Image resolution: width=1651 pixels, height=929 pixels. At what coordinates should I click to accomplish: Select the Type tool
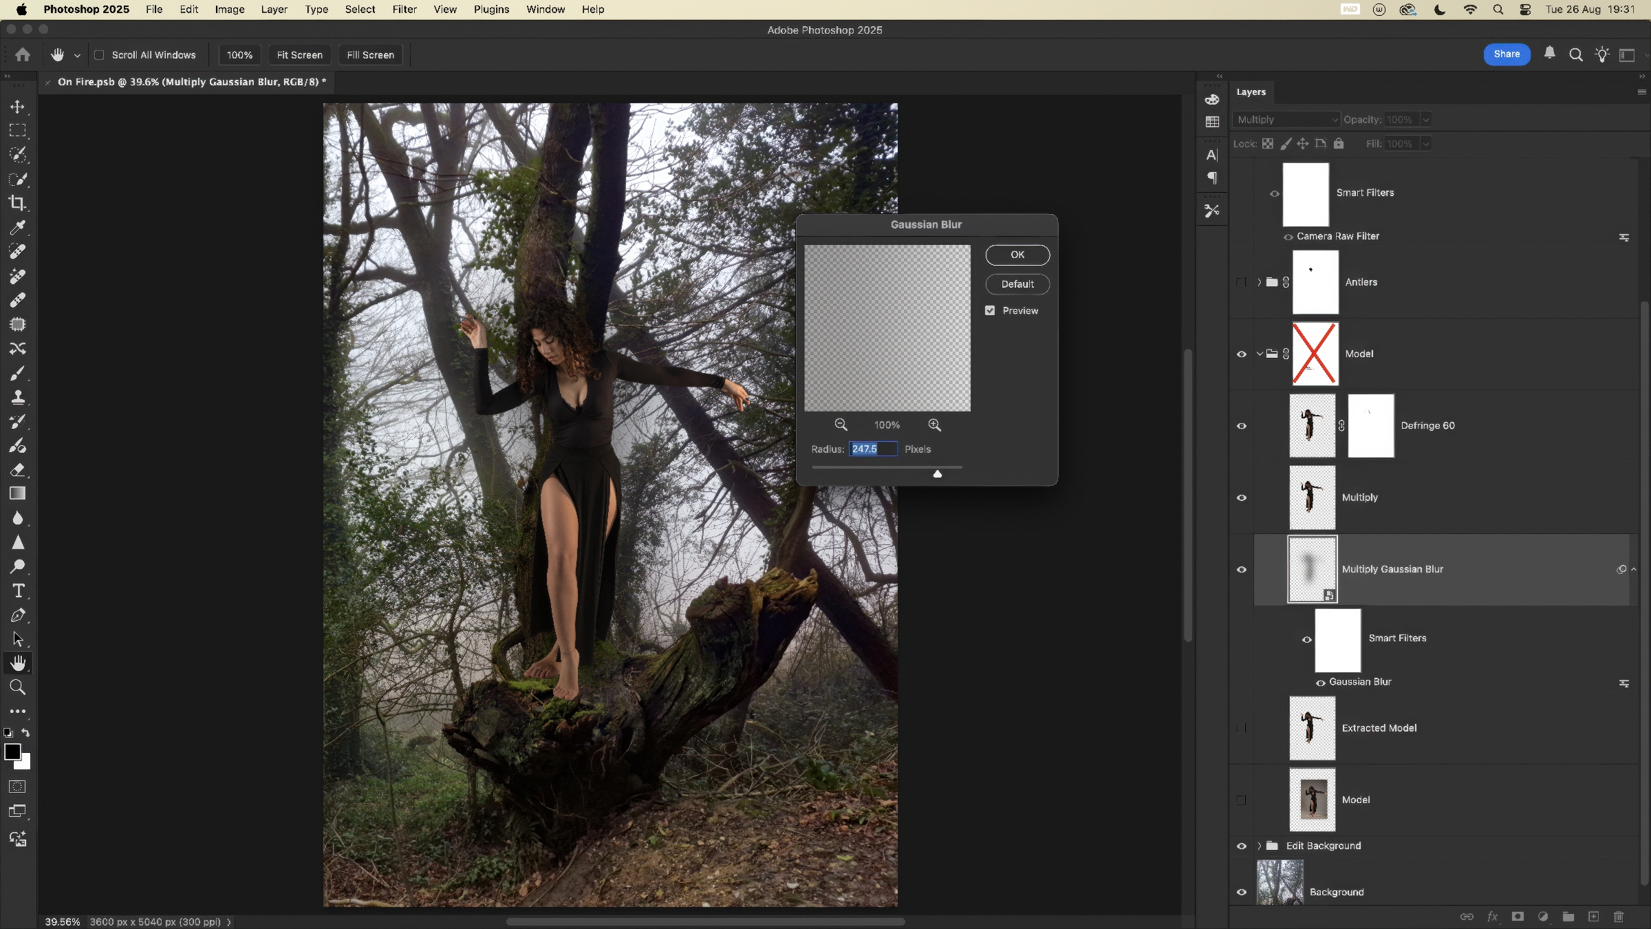click(18, 591)
